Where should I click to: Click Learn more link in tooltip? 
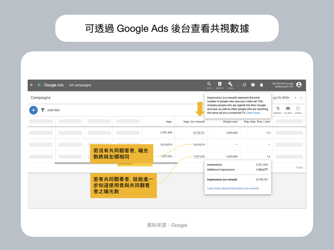[x=253, y=113]
